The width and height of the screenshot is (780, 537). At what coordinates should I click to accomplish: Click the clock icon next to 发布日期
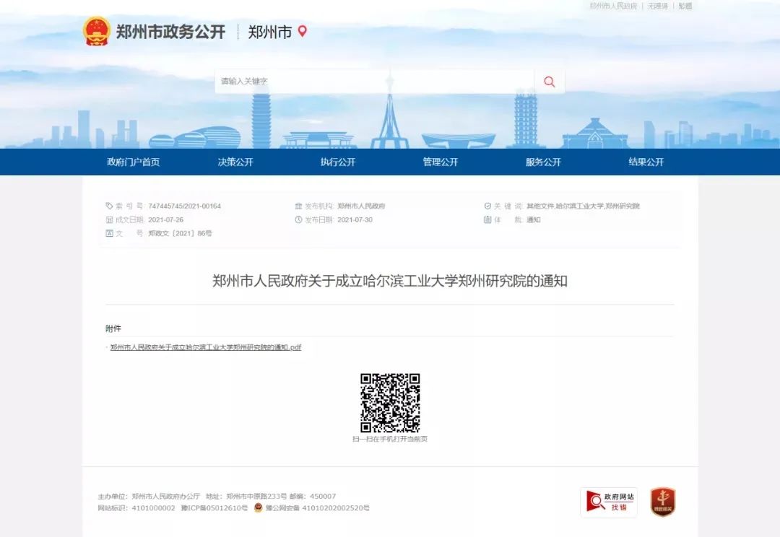tap(298, 219)
